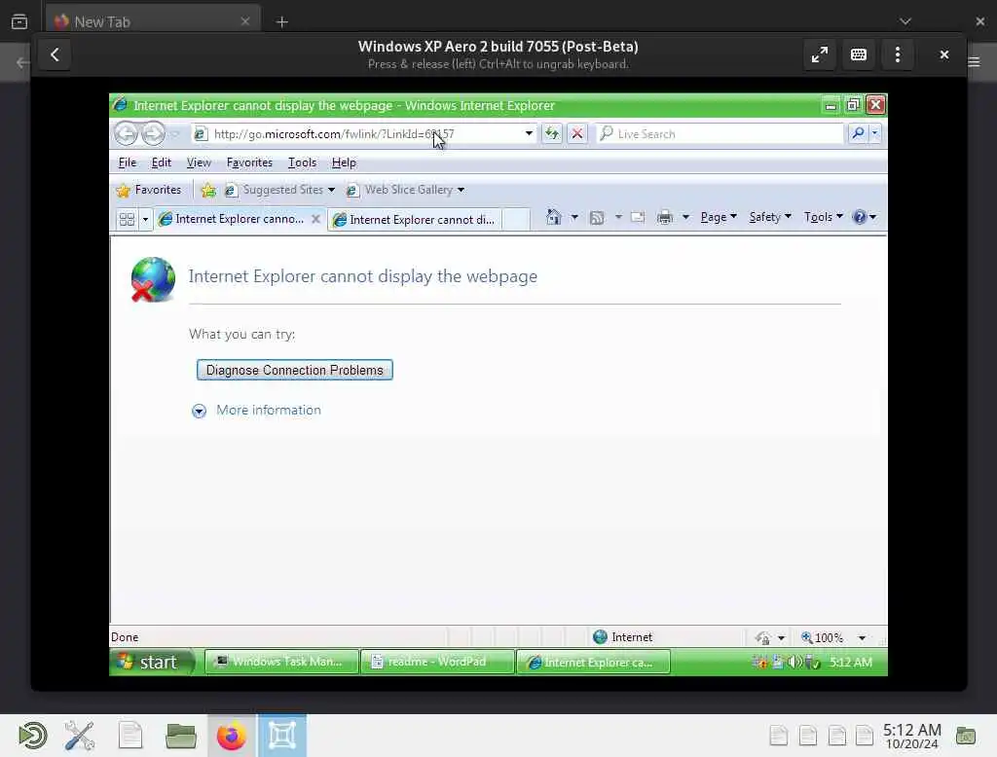Go back using the viewer's left chevron

tap(55, 54)
